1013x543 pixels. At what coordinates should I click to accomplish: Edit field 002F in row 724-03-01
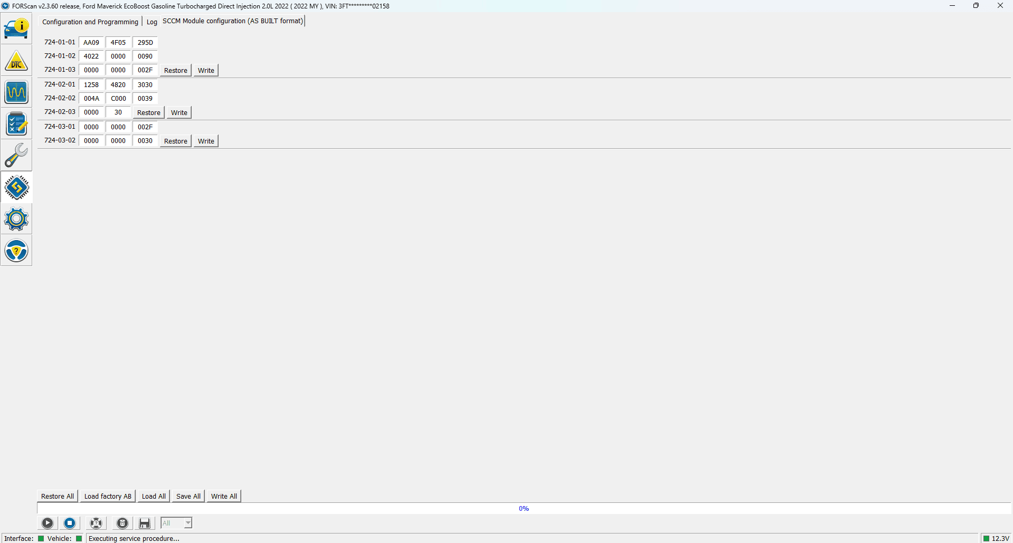[x=145, y=127]
